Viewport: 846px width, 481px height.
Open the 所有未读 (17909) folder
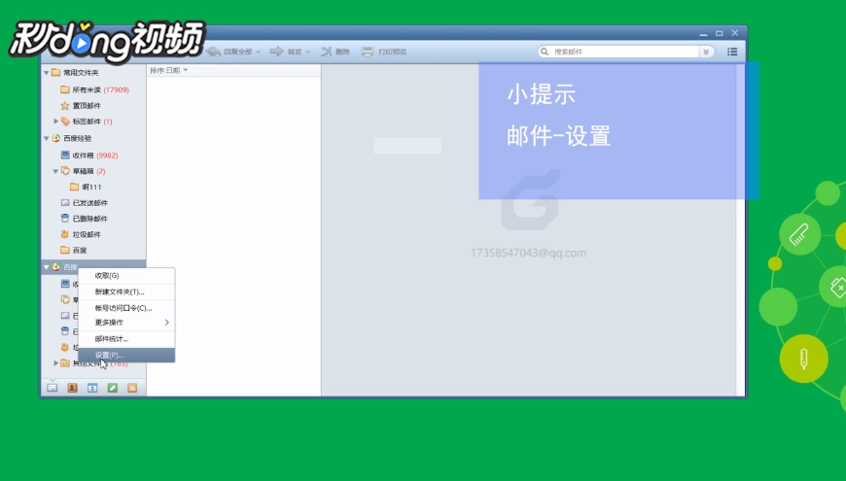click(x=95, y=89)
